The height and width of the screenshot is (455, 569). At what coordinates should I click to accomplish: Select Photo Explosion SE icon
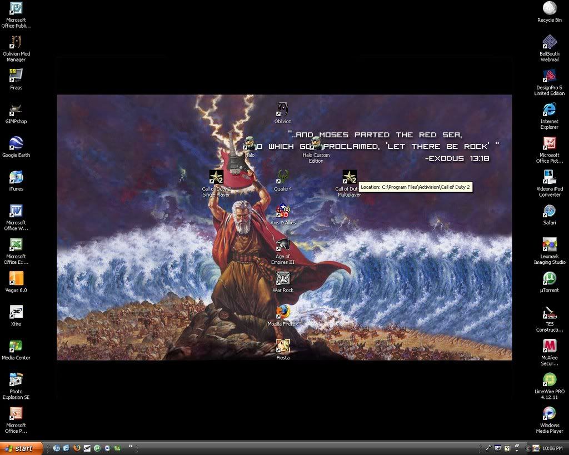(x=16, y=386)
